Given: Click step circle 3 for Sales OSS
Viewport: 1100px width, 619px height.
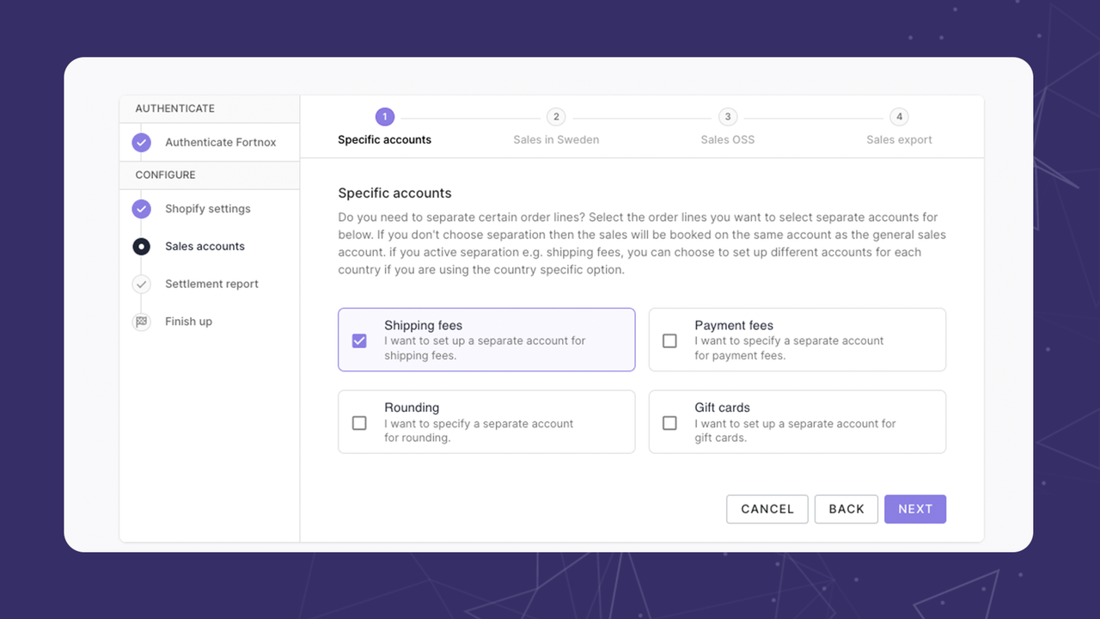Looking at the screenshot, I should [x=727, y=117].
